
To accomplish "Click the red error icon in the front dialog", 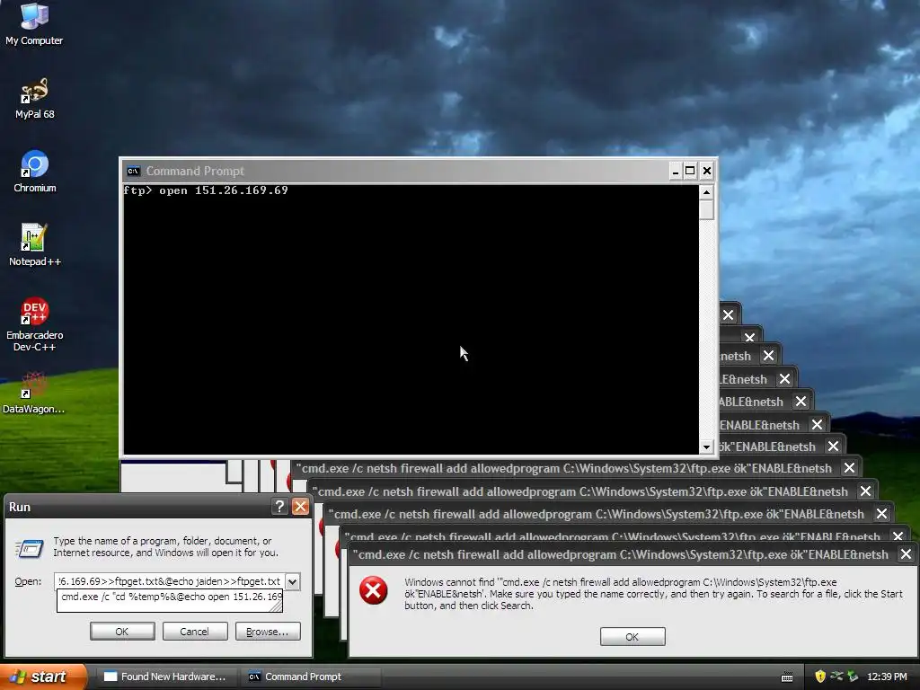I will click(374, 590).
